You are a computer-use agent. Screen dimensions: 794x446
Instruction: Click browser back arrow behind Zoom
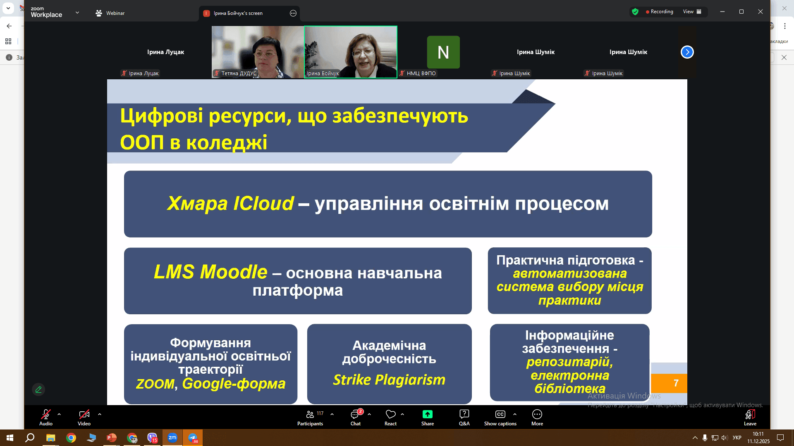coord(9,26)
